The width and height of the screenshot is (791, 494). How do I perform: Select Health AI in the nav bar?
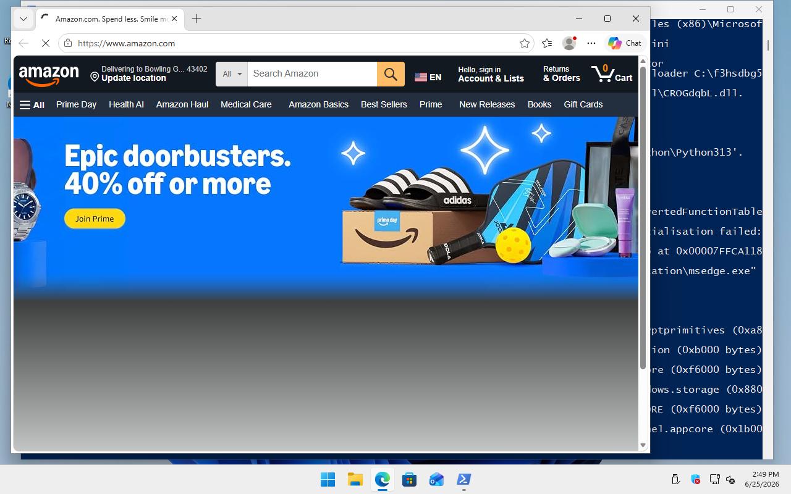pyautogui.click(x=126, y=105)
